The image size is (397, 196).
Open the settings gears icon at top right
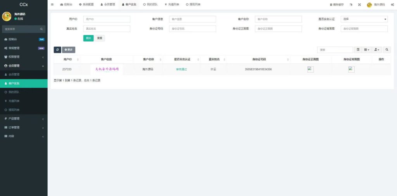click(392, 5)
